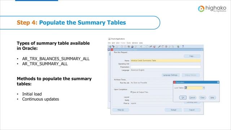Viewport: 231px width, 130px height.
Task: Click the Find flashlight toolbar icon
Action: (x=113, y=47)
